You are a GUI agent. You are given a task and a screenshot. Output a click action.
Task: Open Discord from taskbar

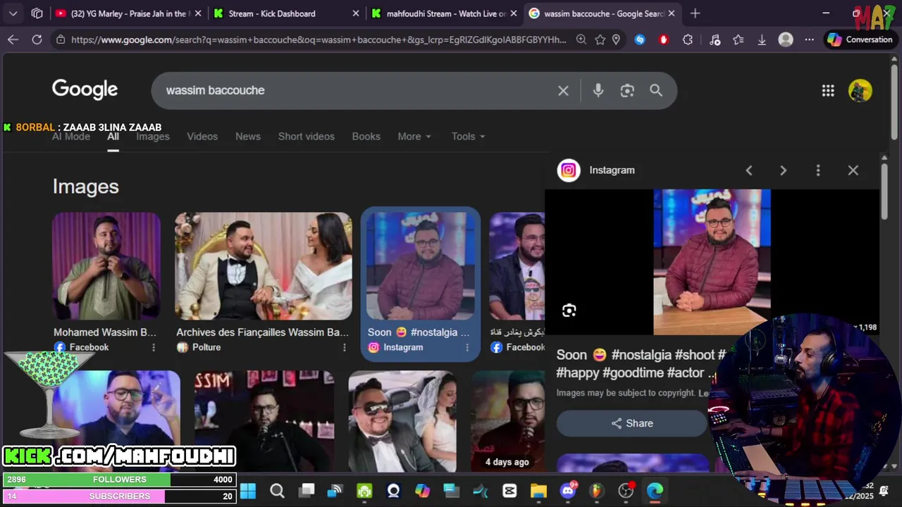pyautogui.click(x=568, y=491)
